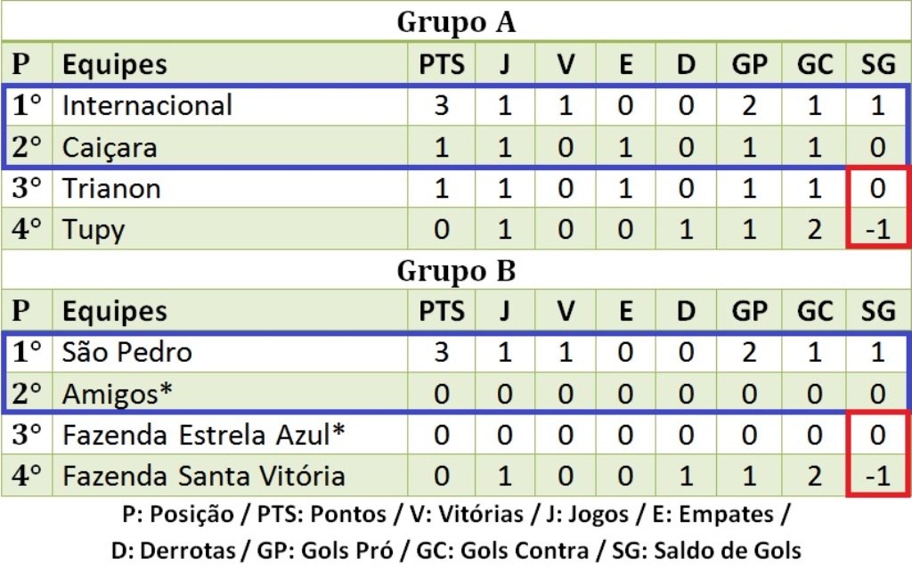Image resolution: width=912 pixels, height=572 pixels.
Task: Select Fazenda Santa Vitória team cell
Action: click(x=204, y=476)
